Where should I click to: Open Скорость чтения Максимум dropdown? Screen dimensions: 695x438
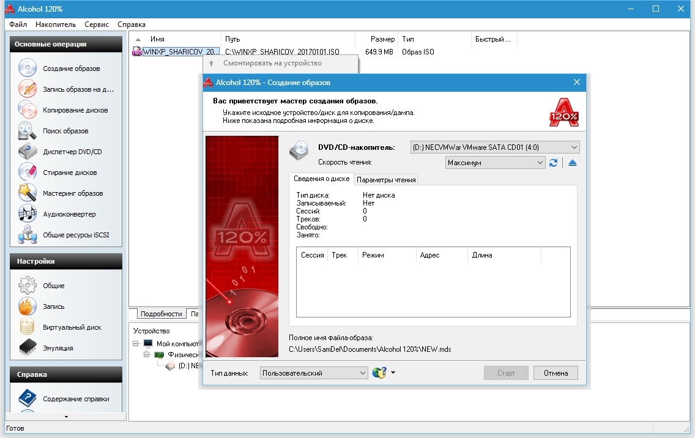click(539, 163)
